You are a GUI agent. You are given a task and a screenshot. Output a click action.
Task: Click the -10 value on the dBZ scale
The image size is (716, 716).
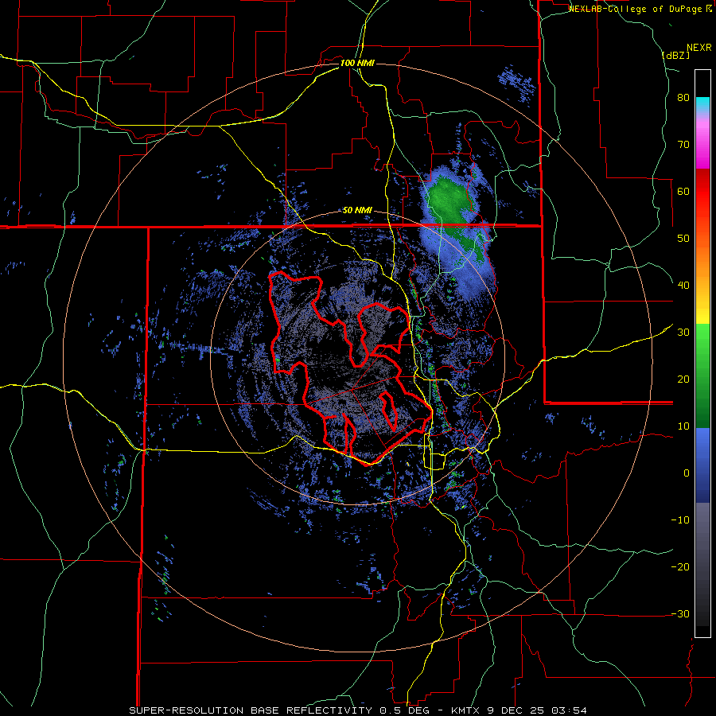[x=680, y=519]
